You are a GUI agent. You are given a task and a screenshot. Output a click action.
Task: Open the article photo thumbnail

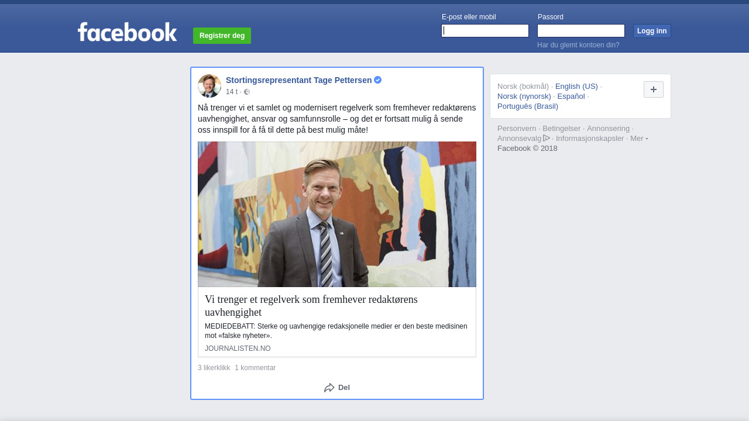(x=337, y=214)
